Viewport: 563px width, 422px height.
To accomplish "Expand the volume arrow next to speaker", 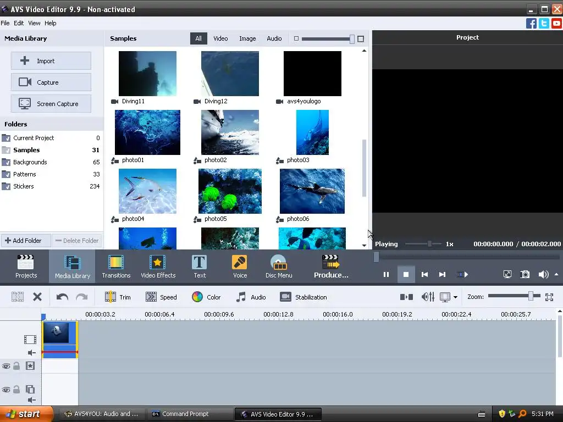I will click(556, 275).
